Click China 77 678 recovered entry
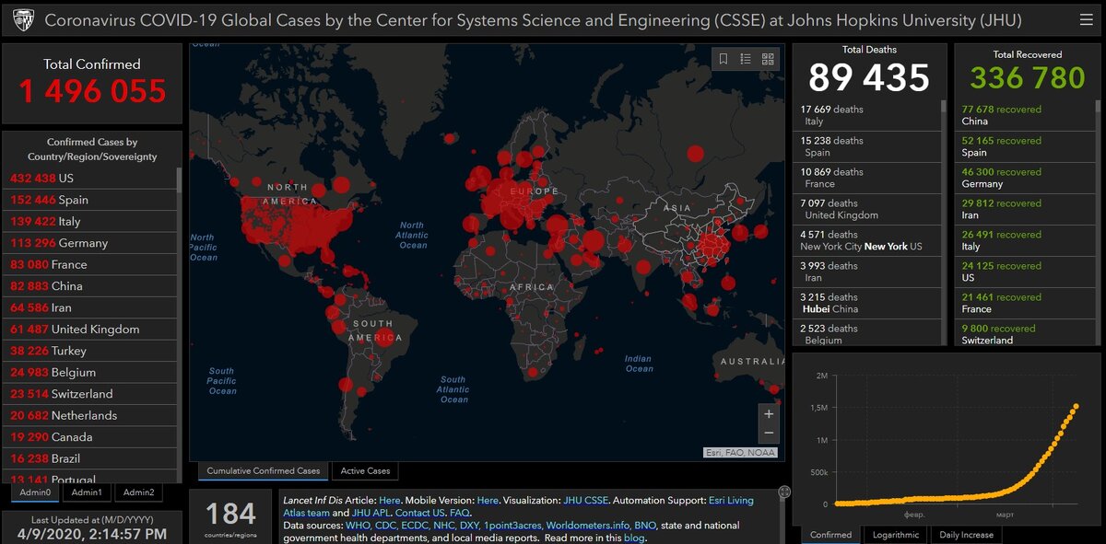1106x544 pixels. (x=1025, y=115)
